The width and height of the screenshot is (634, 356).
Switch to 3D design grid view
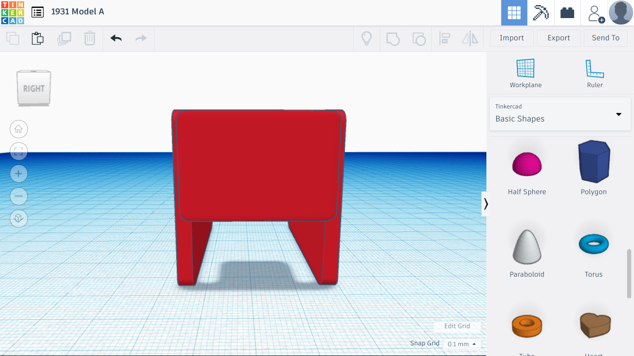click(x=514, y=13)
